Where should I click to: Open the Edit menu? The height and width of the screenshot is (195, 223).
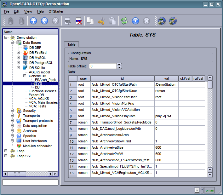16,11
